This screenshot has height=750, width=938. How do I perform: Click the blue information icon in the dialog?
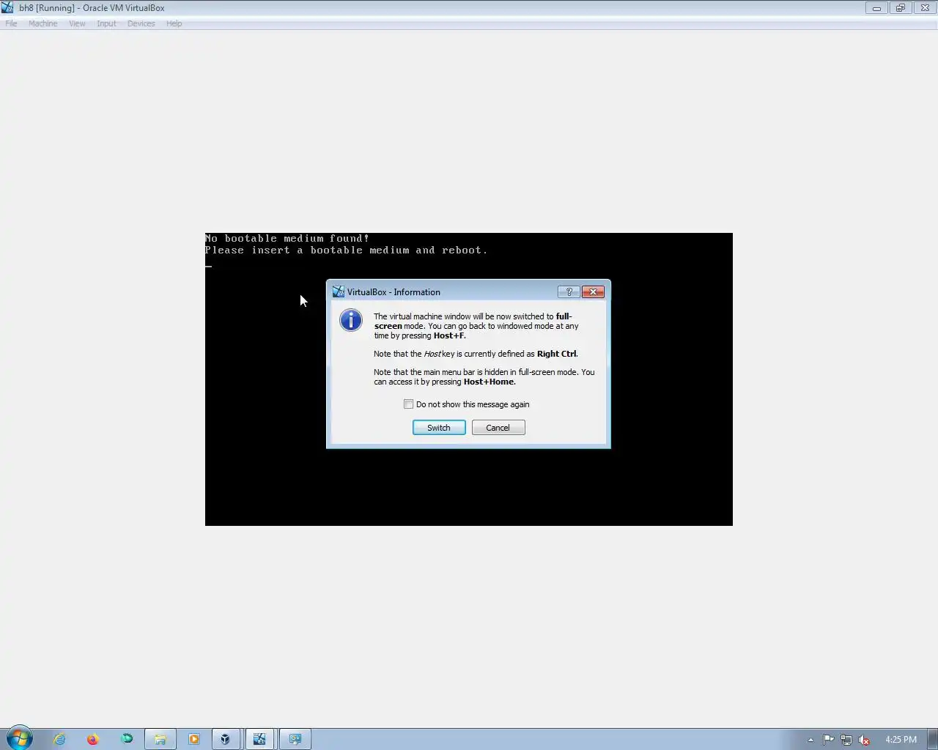[351, 320]
